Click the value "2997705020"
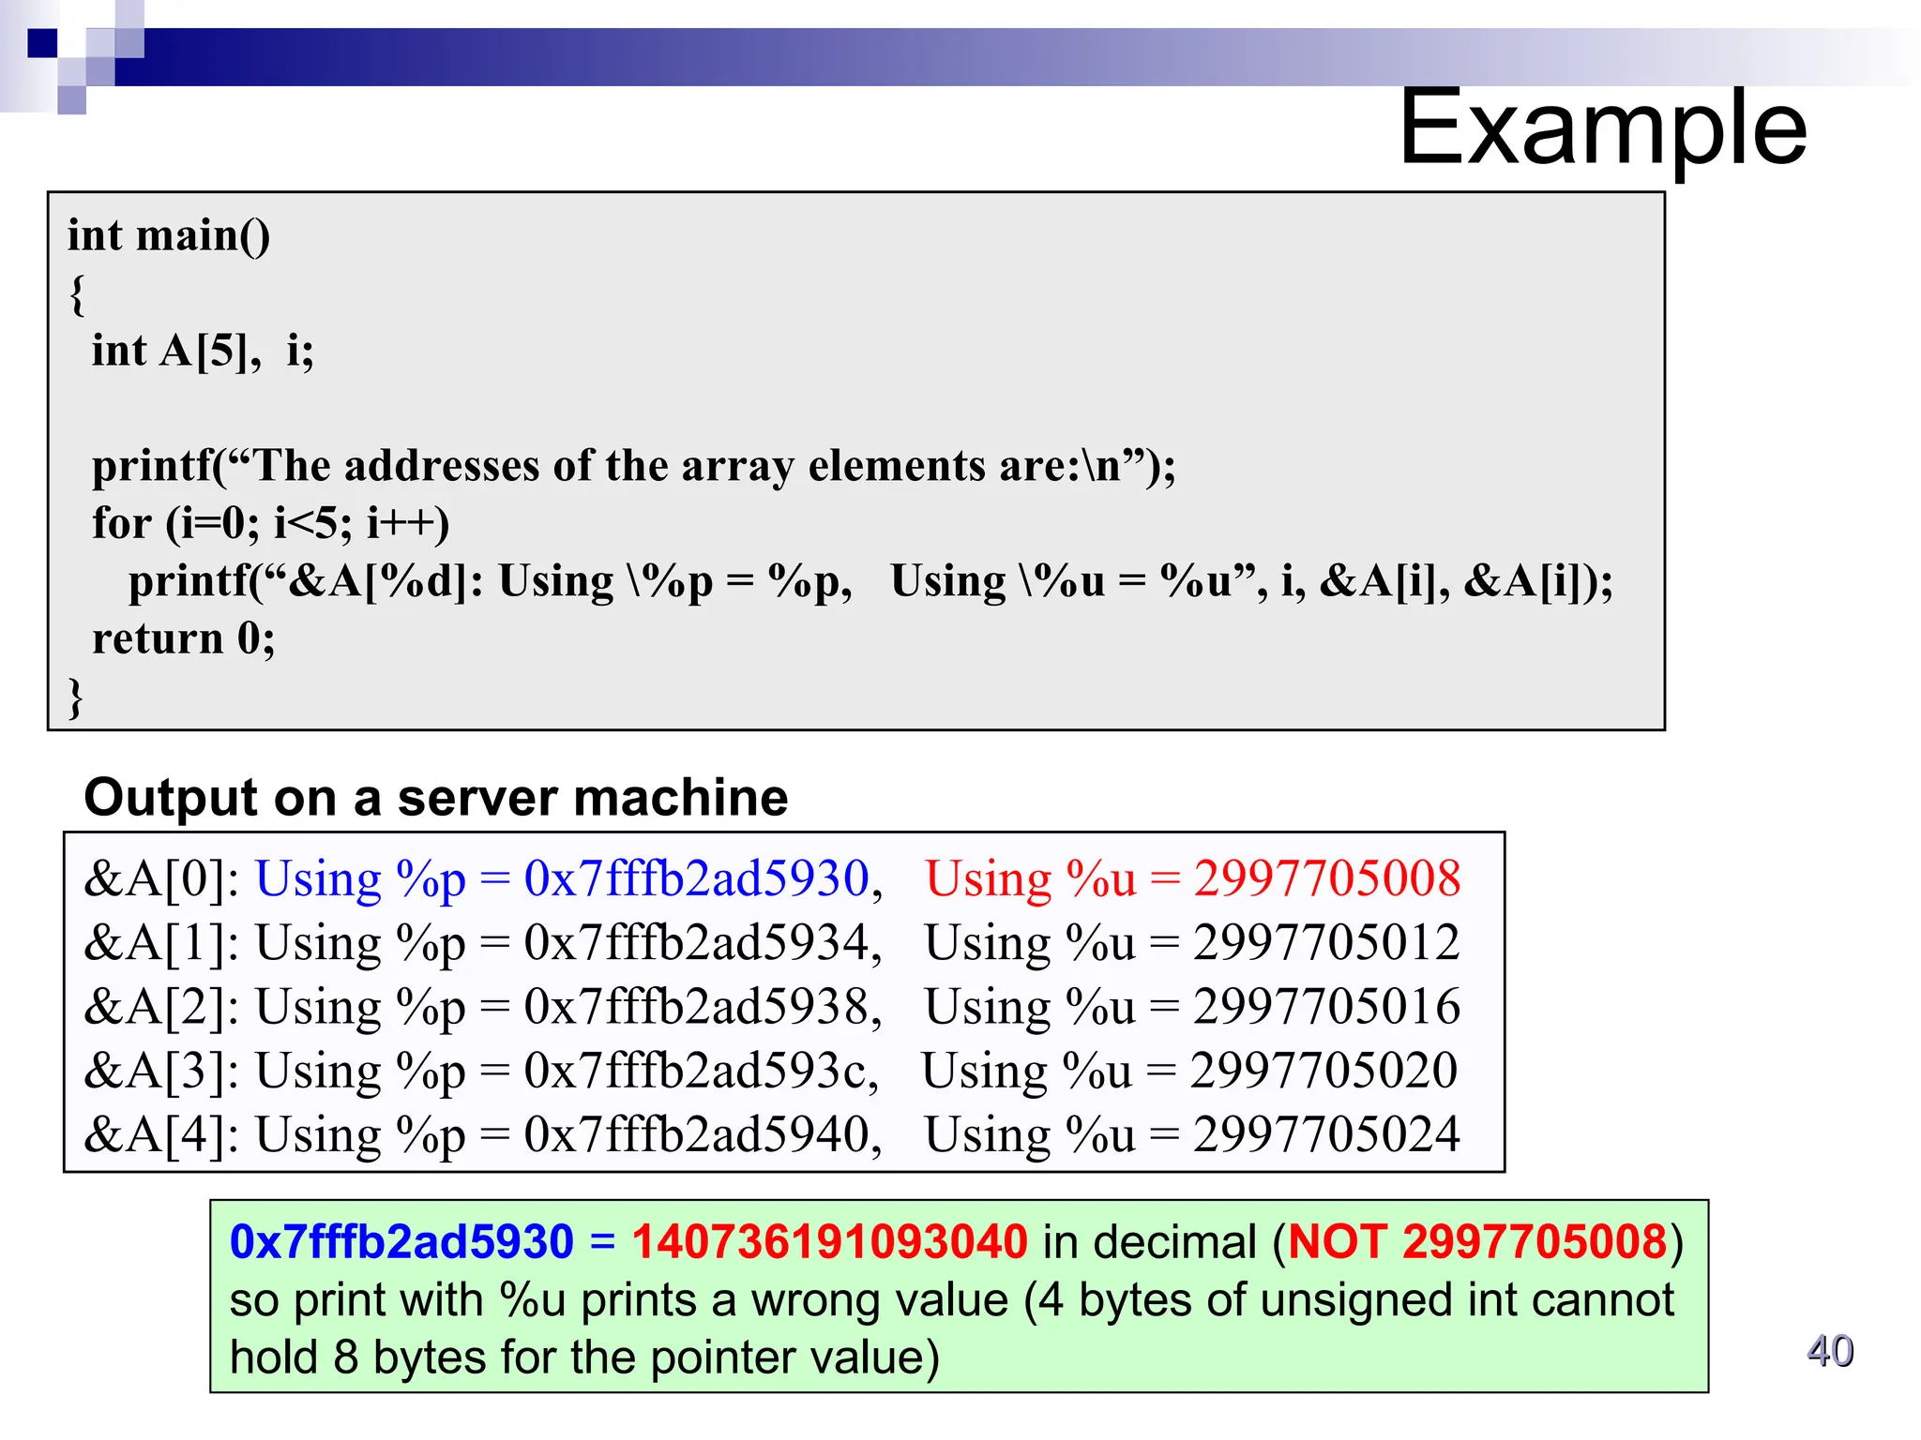This screenshot has width=1921, height=1440. click(x=1324, y=1070)
